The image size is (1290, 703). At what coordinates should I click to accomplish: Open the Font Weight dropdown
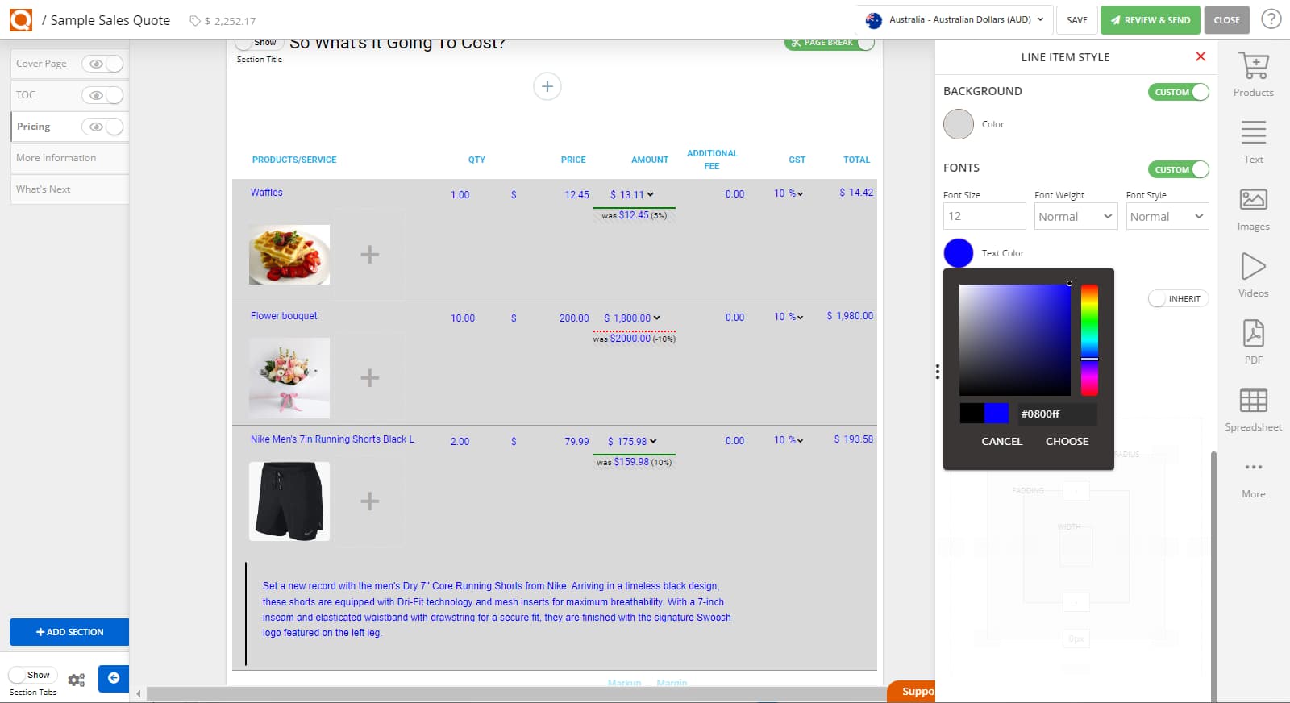point(1076,216)
